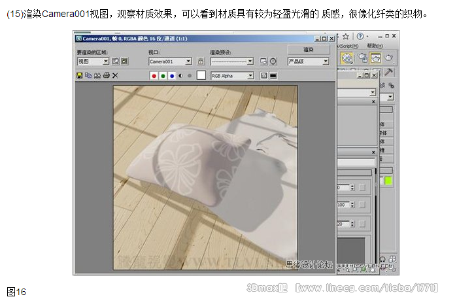Image resolution: width=457 pixels, height=299 pixels.
Task: Click the map button next to value 20
Action: 362,224
